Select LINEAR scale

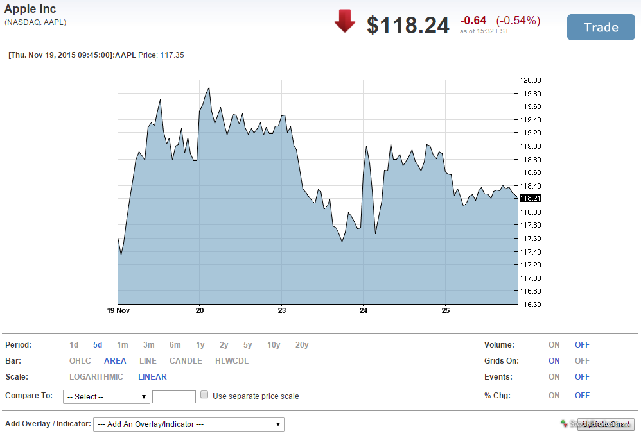[x=152, y=377]
